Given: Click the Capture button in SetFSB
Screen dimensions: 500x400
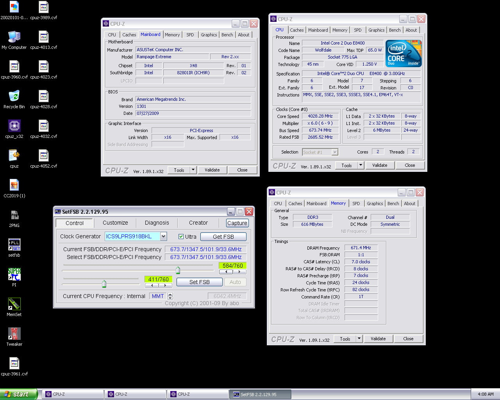Looking at the screenshot, I should pos(237,223).
